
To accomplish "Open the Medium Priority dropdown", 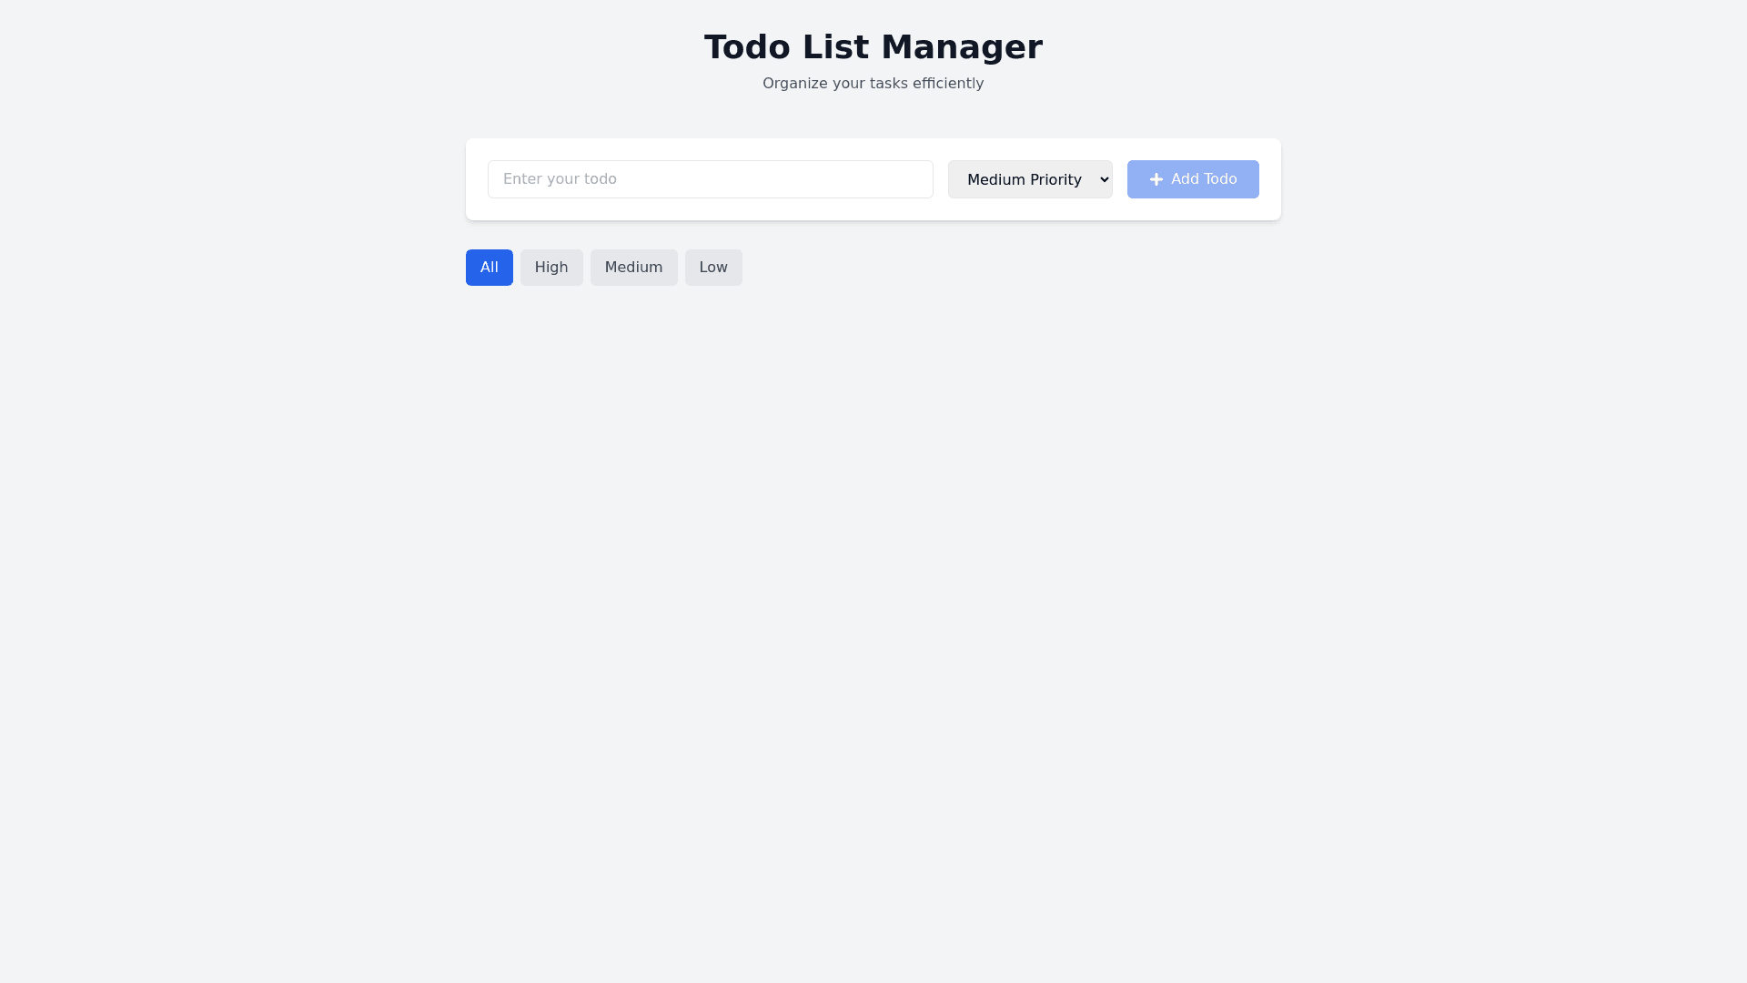I will point(1029,179).
